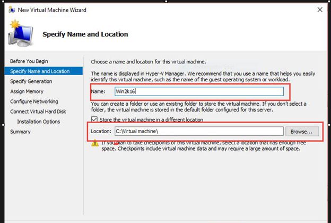Select the Specify Name and Location step
Image resolution: width=331 pixels, height=223 pixels.
(43, 71)
